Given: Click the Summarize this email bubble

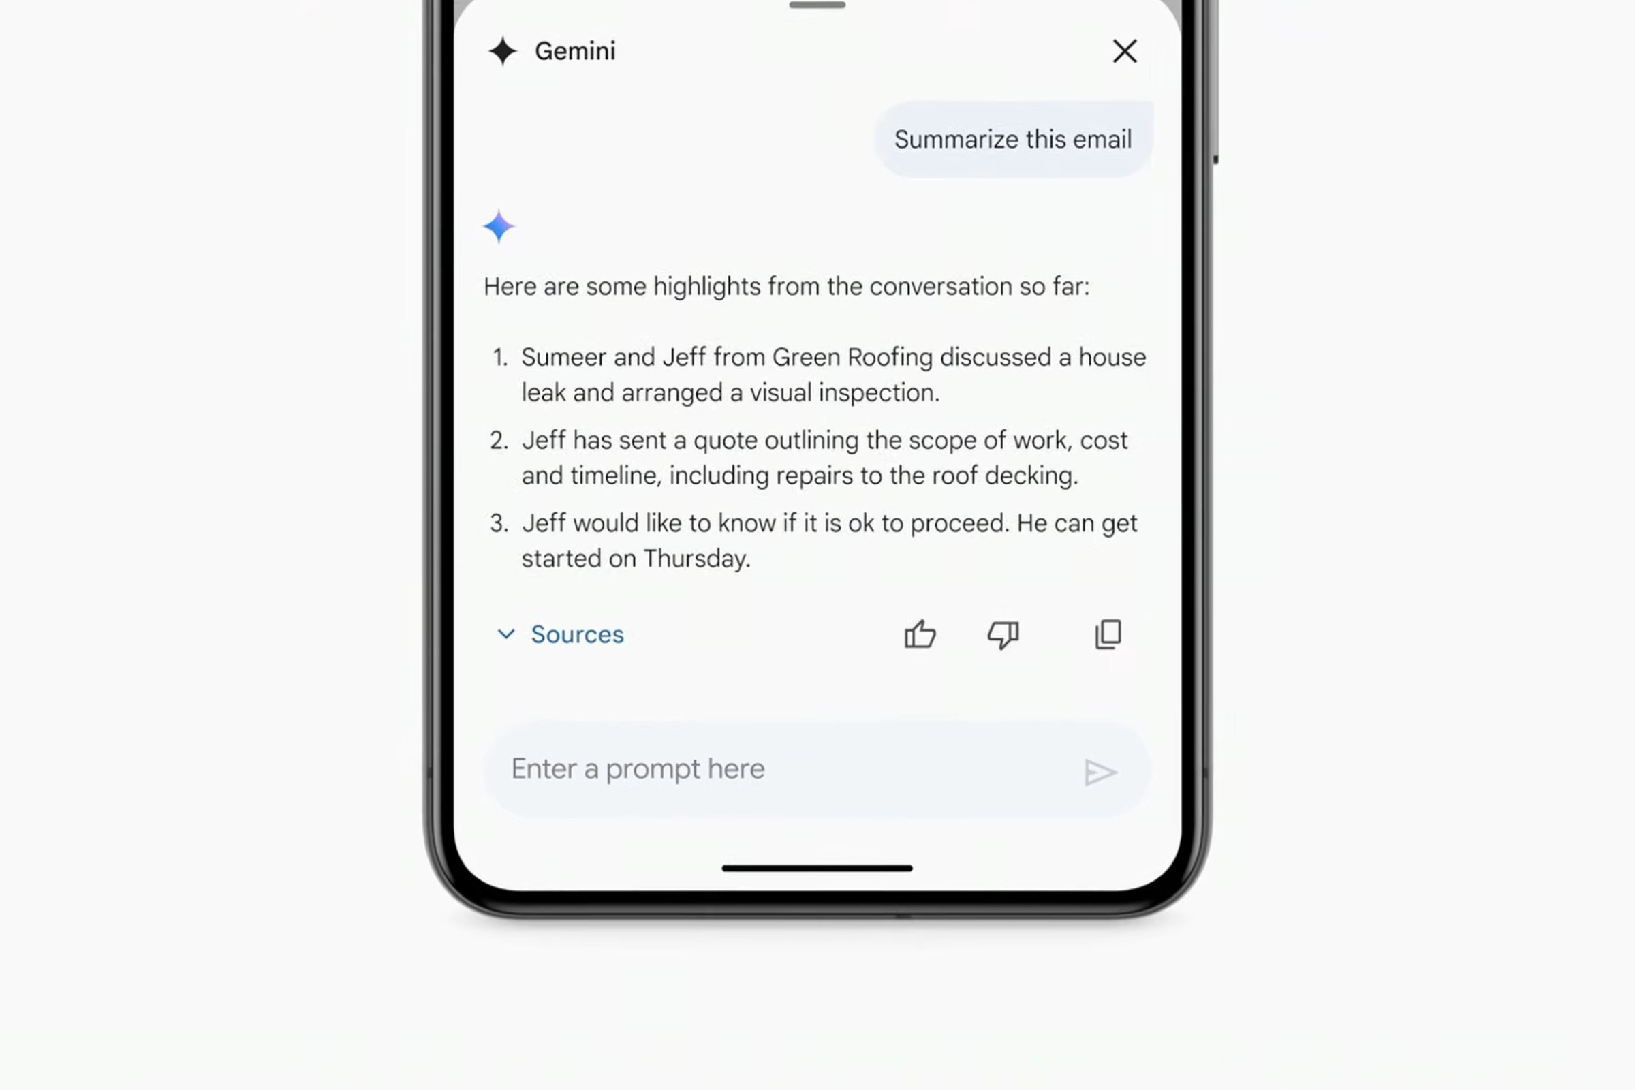Looking at the screenshot, I should [1014, 139].
